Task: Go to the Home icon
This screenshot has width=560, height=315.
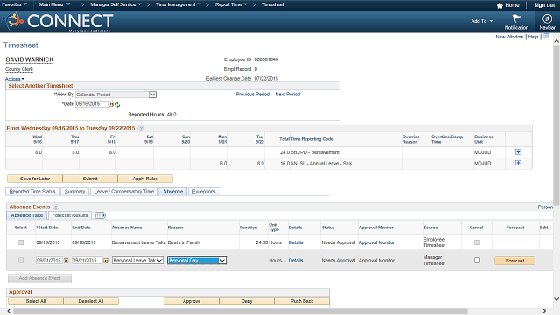Action: [500, 5]
